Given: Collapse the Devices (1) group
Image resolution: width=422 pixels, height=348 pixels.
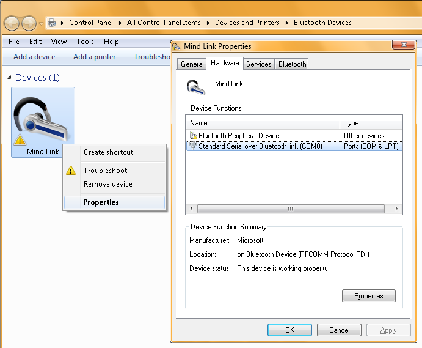Looking at the screenshot, I should [9, 78].
